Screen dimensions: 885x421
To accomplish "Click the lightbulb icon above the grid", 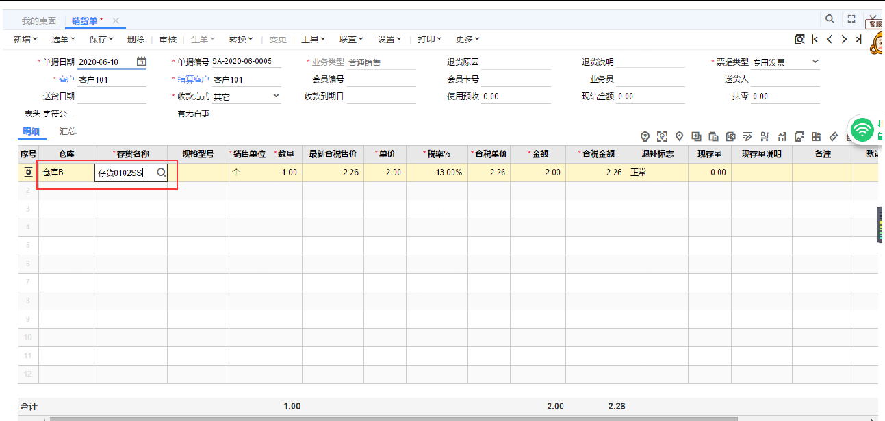I will pos(644,136).
